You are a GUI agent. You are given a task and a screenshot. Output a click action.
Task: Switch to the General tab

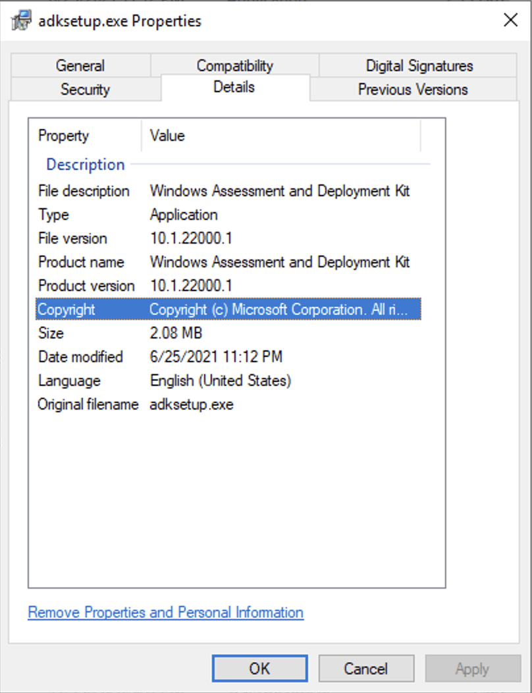click(x=80, y=65)
